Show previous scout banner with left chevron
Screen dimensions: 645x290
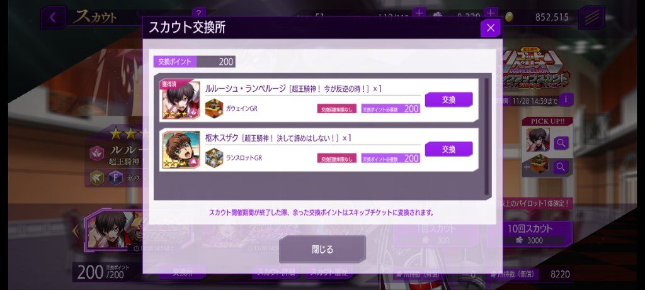pos(76,231)
